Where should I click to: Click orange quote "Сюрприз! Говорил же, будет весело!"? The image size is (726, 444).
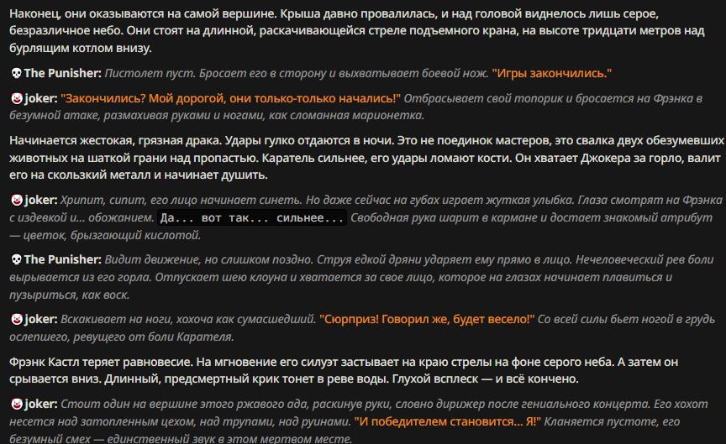coord(427,319)
